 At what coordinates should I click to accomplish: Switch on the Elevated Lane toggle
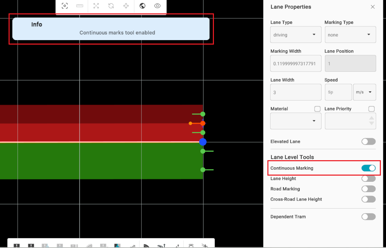coord(369,142)
